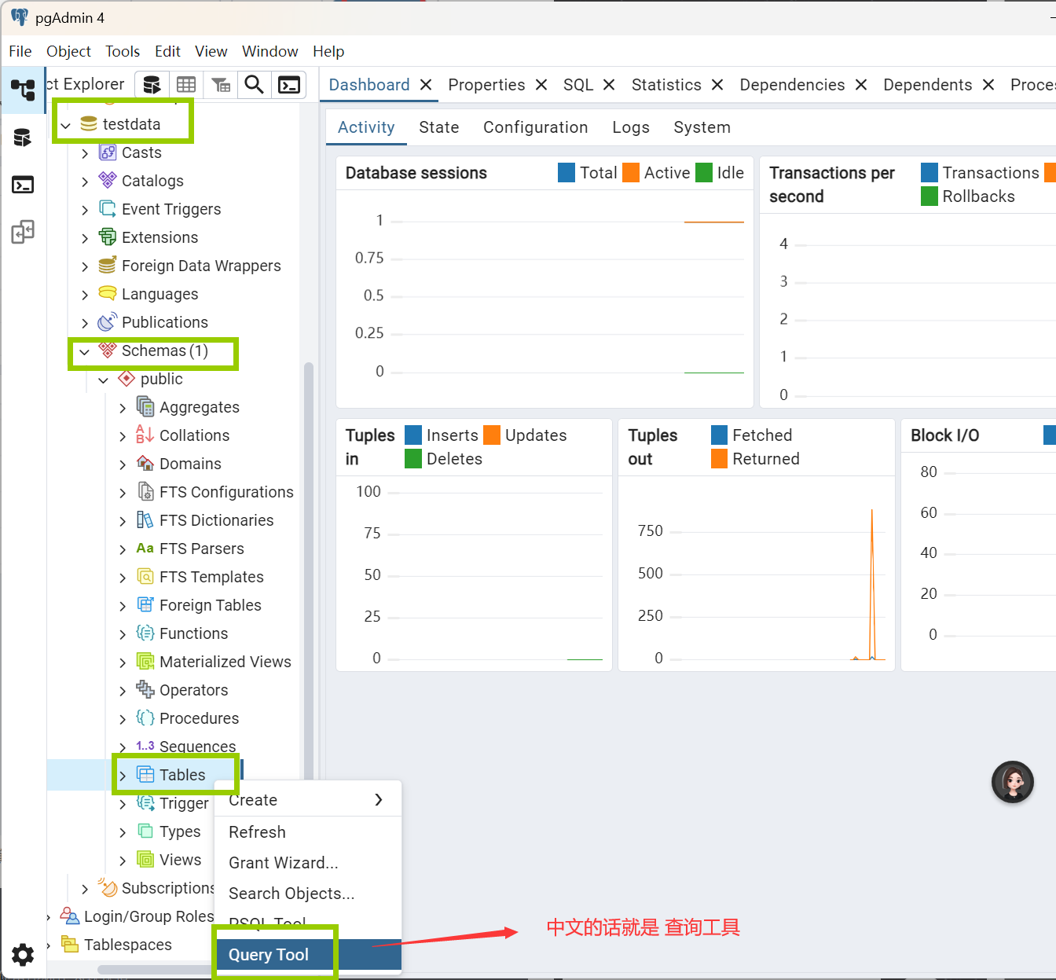Viewport: 1056px width, 980px height.
Task: Click the Operators node icon
Action: (x=145, y=690)
